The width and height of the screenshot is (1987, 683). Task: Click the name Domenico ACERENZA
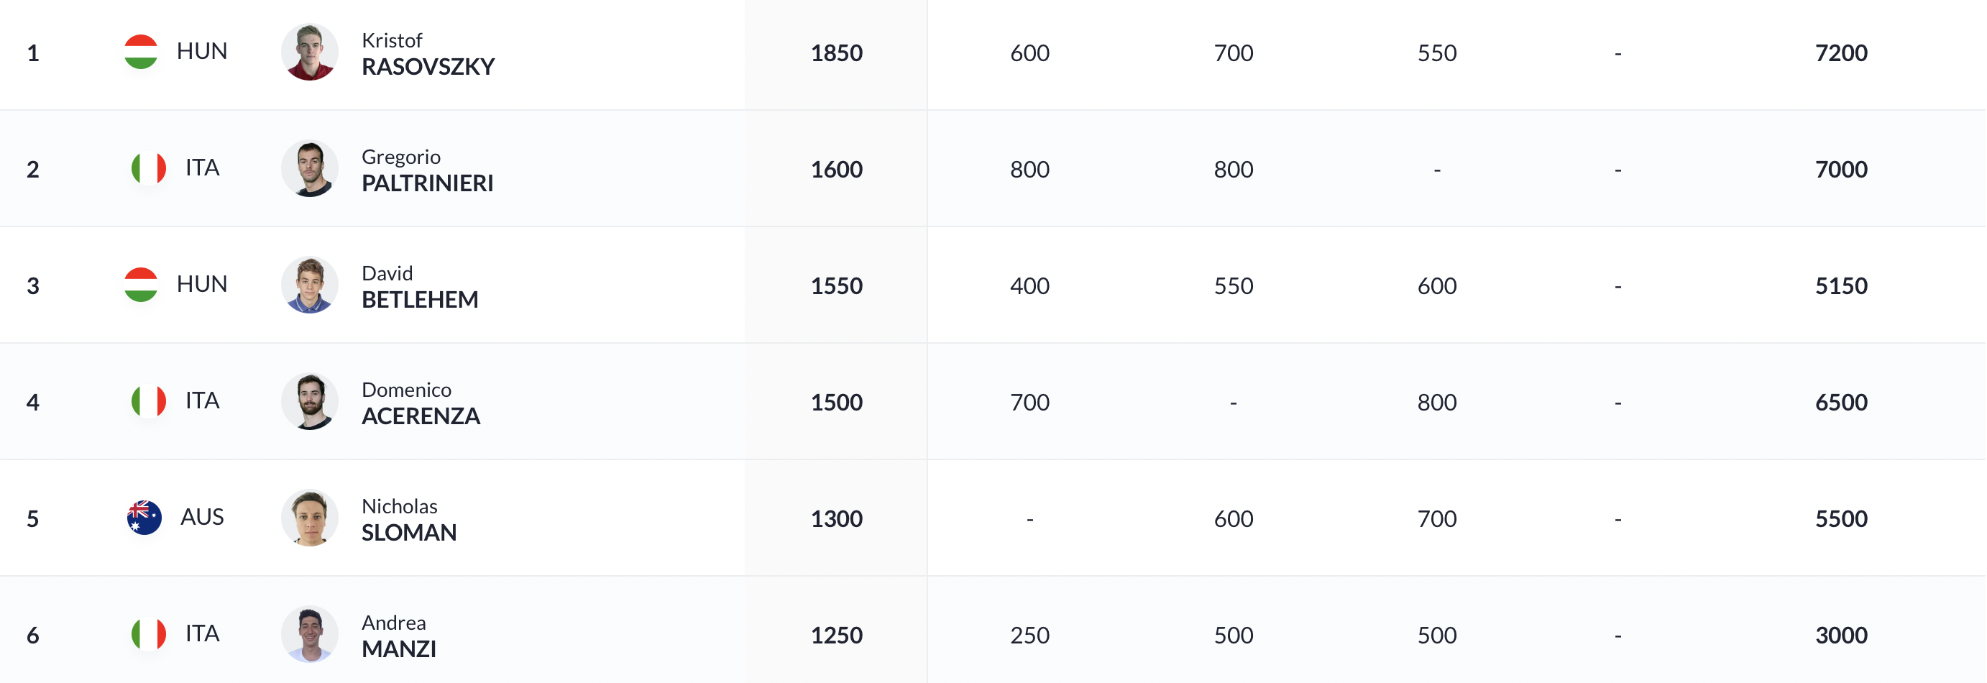421,403
